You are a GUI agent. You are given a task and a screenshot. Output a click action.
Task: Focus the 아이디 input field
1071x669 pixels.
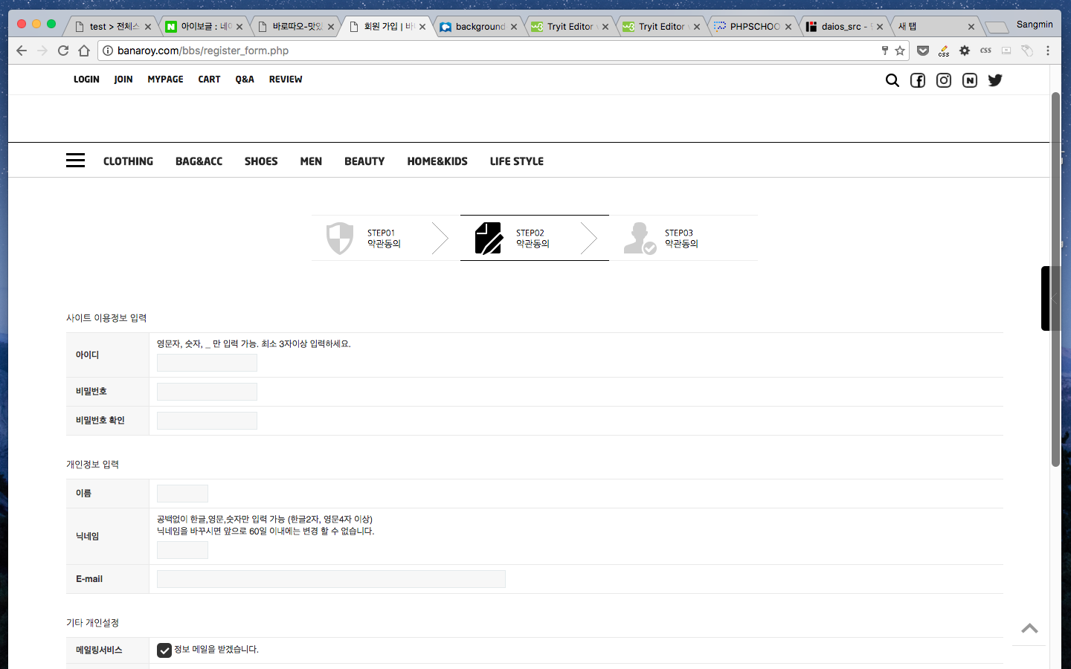click(207, 363)
